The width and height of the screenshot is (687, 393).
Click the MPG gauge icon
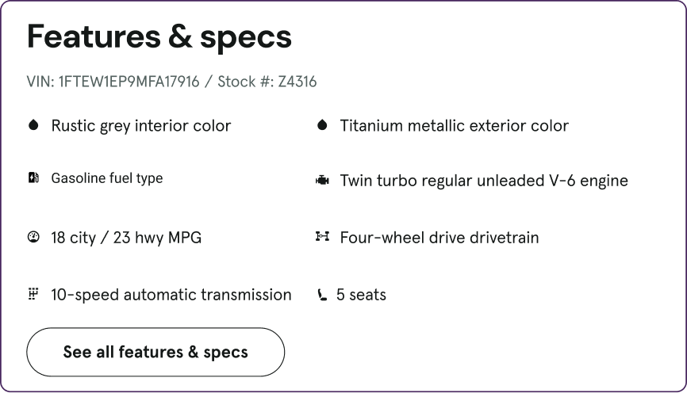point(33,237)
